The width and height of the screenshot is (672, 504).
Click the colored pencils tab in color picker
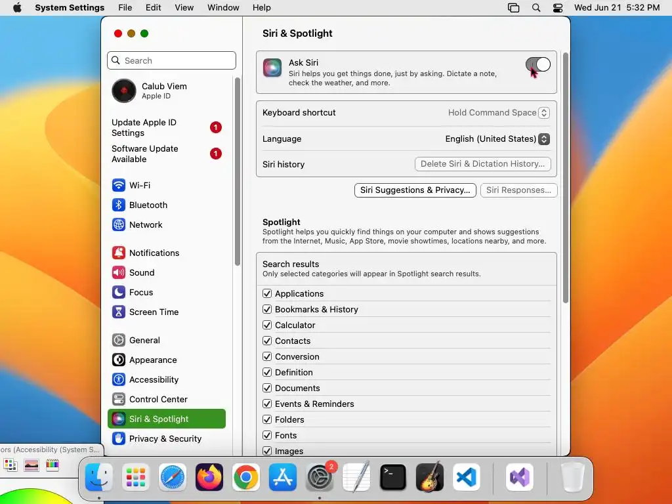pyautogui.click(x=52, y=465)
